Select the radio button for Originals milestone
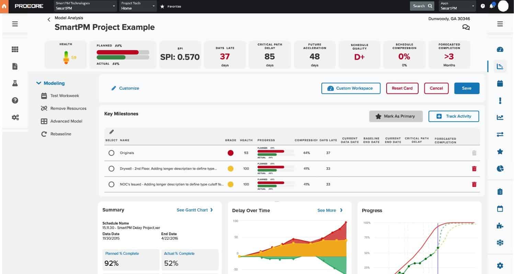514x274 pixels. coord(111,153)
